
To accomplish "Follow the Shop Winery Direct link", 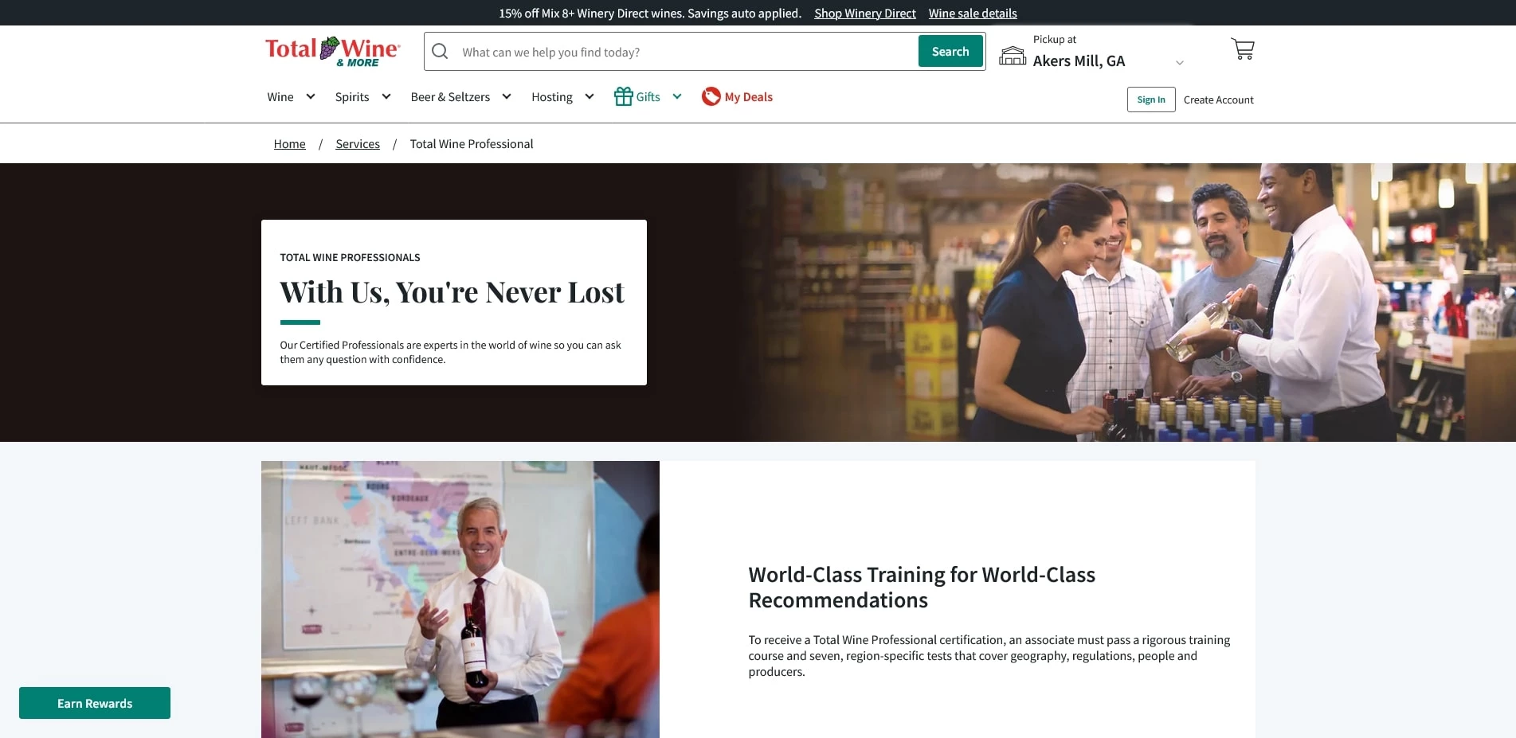I will 864,14.
